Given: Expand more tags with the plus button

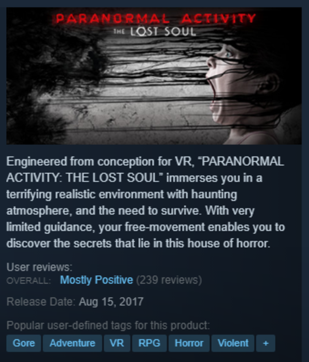Looking at the screenshot, I should coord(266,343).
